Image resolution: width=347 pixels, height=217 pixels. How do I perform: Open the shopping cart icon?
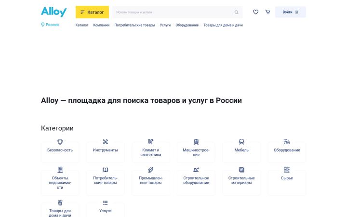[x=267, y=12]
